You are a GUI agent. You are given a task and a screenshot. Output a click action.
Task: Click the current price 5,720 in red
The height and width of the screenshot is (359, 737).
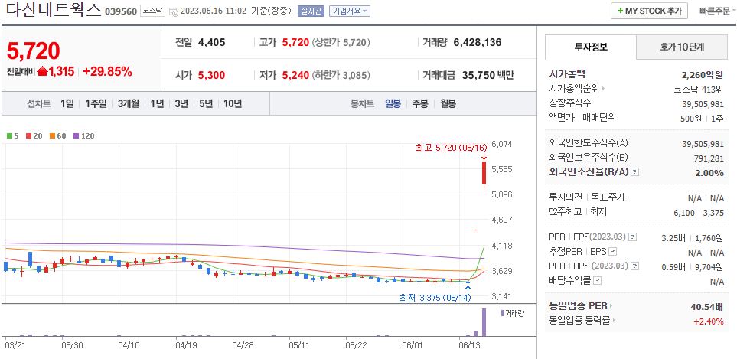pos(33,51)
